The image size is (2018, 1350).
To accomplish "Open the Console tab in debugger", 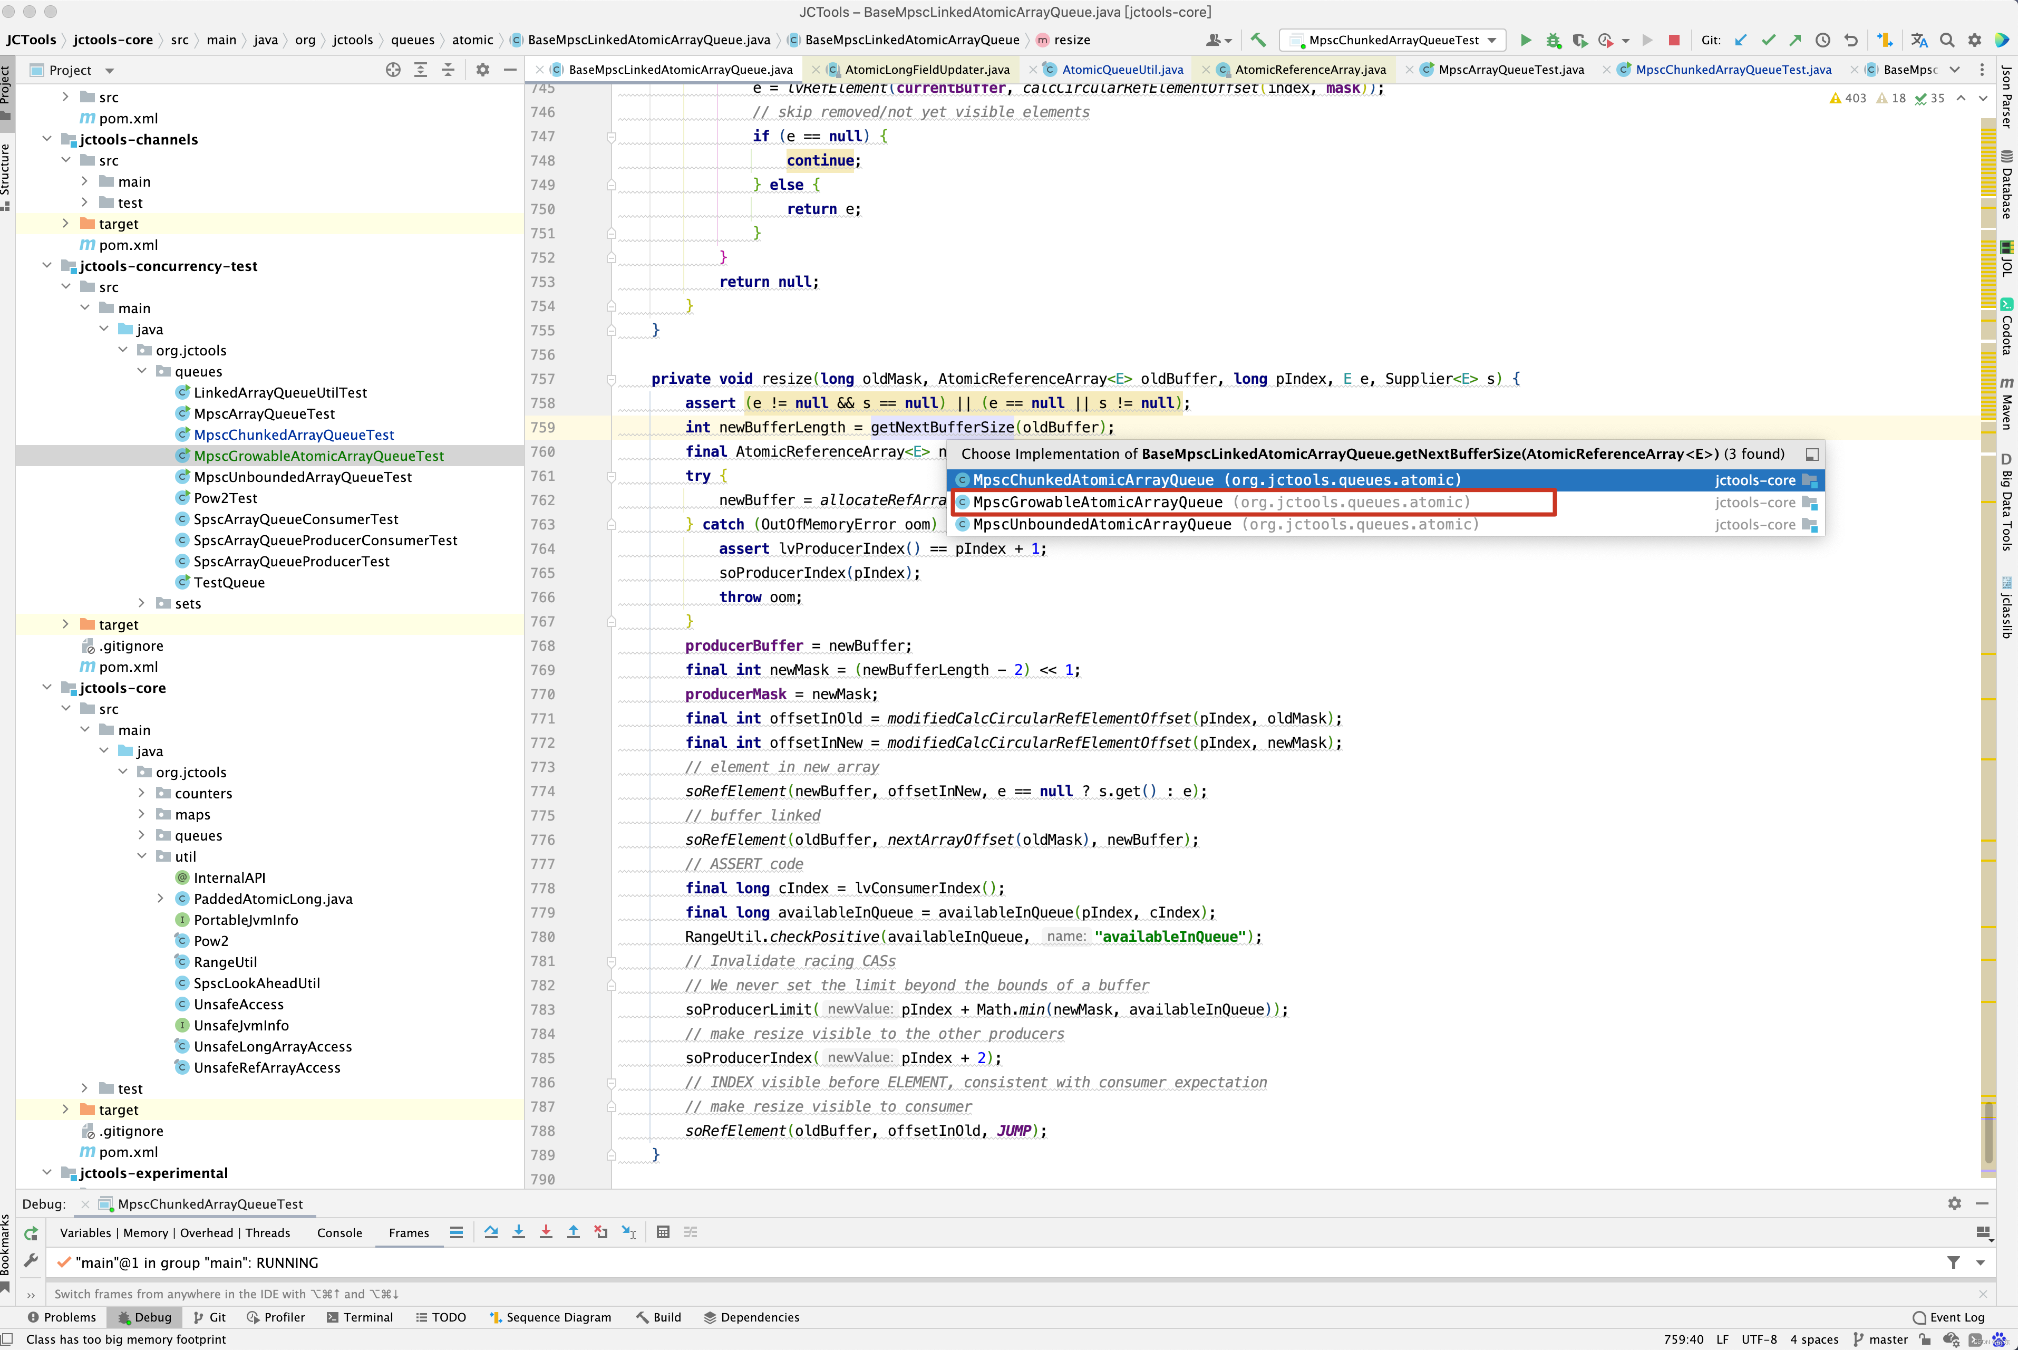I will pyautogui.click(x=339, y=1232).
